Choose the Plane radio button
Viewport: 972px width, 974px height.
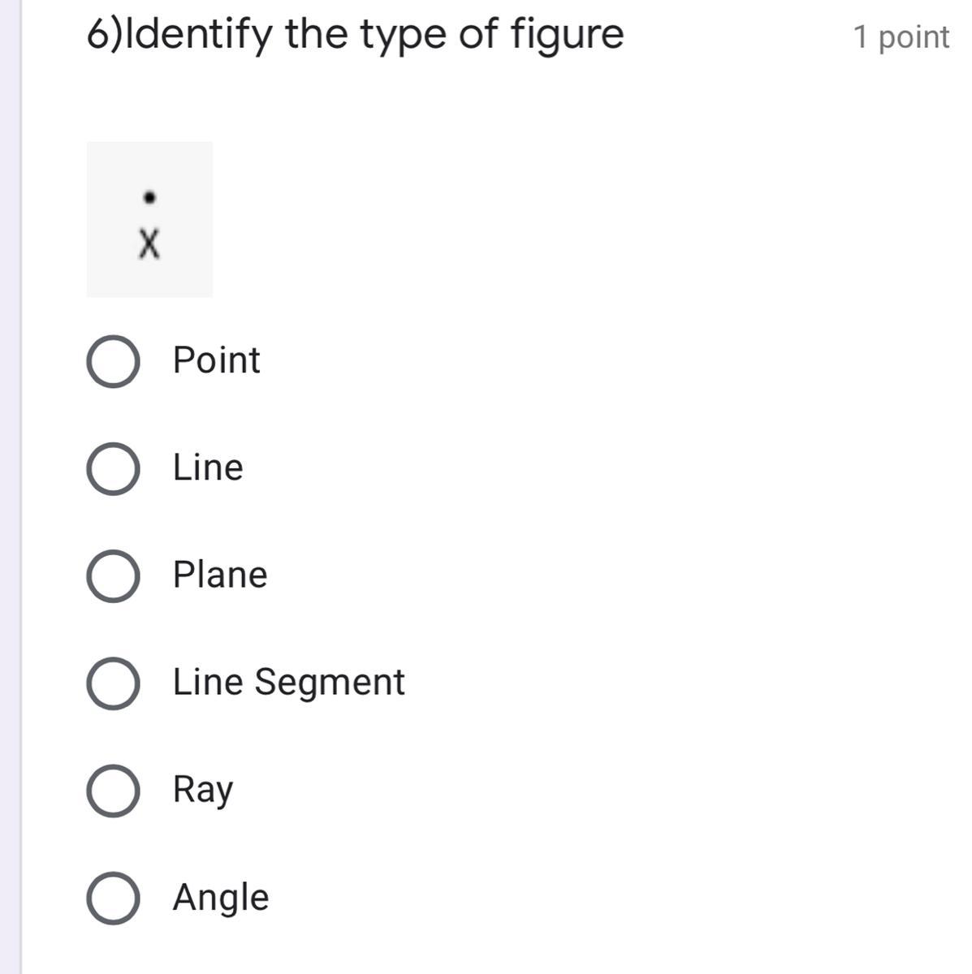[112, 575]
